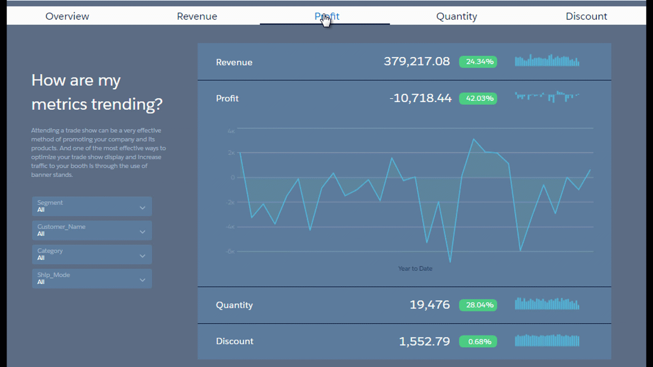
Task: Click the Year to Date axis label
Action: click(415, 269)
